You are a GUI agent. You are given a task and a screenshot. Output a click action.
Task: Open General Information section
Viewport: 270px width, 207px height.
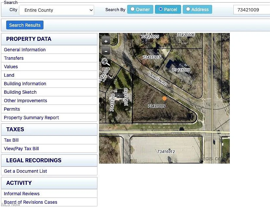(25, 50)
